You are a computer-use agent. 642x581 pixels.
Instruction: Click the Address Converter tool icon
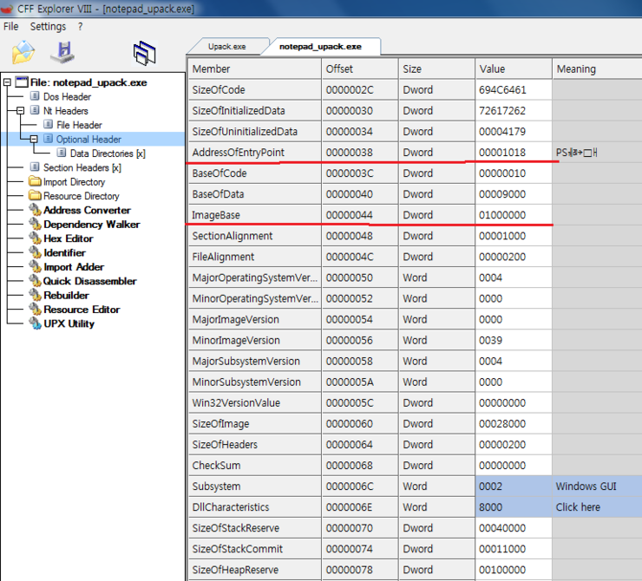36,210
